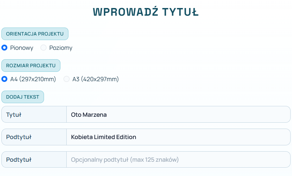Click the A4 (297x210mm) label text
The image size is (292, 176).
click(33, 79)
